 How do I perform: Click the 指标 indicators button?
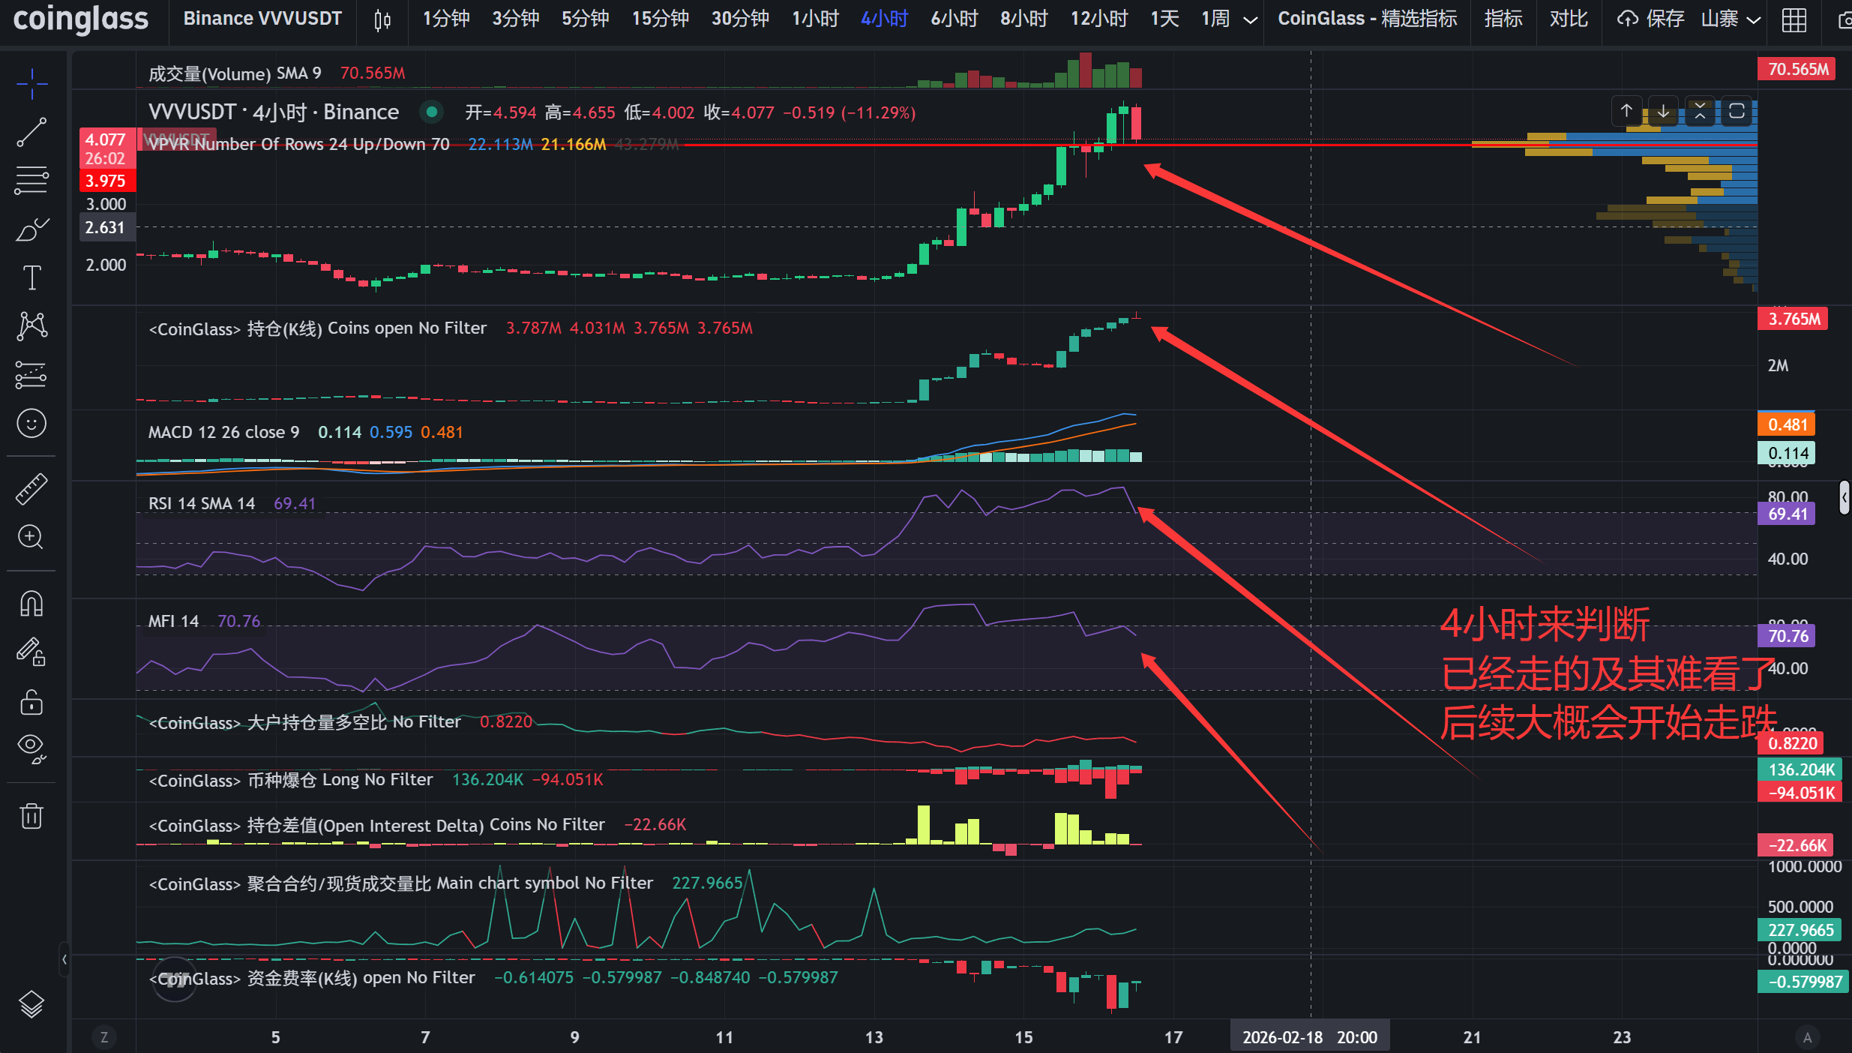[1503, 19]
